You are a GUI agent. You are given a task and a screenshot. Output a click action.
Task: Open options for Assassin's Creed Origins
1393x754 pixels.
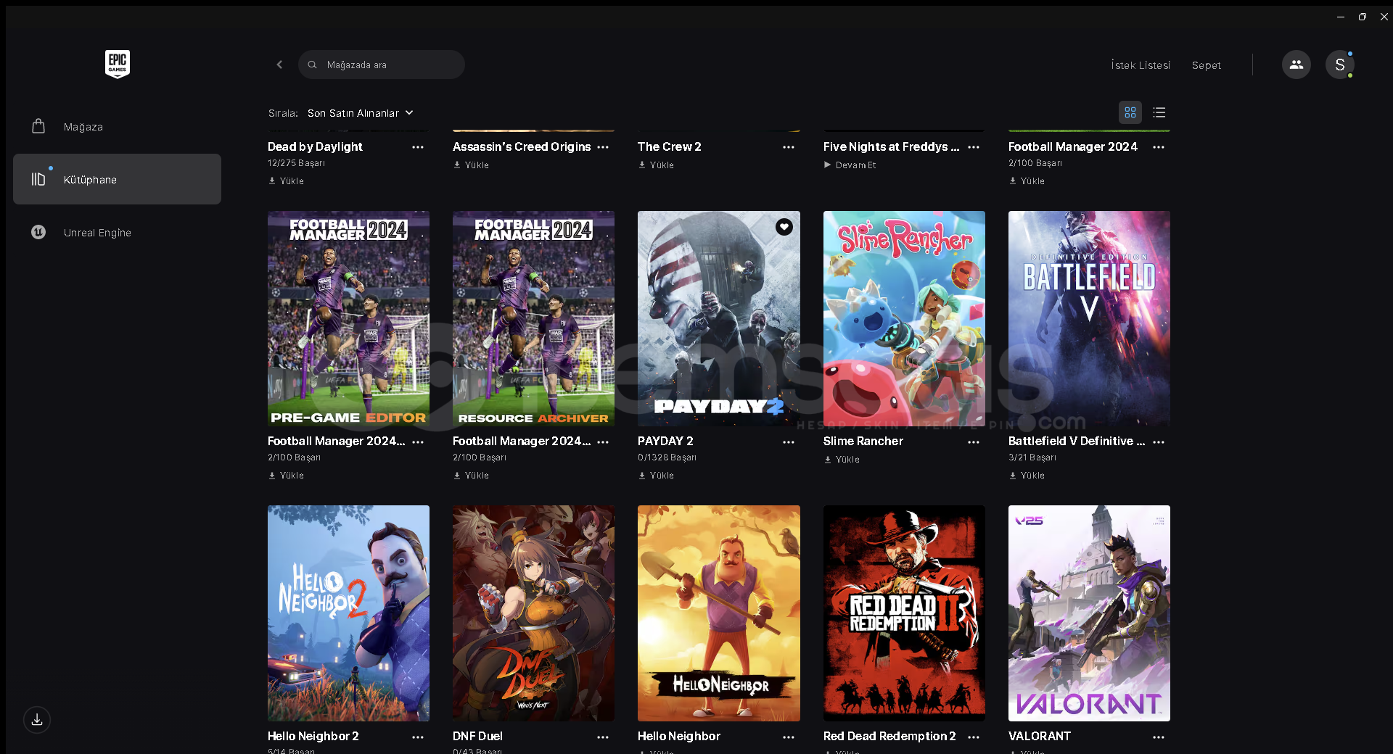(603, 147)
